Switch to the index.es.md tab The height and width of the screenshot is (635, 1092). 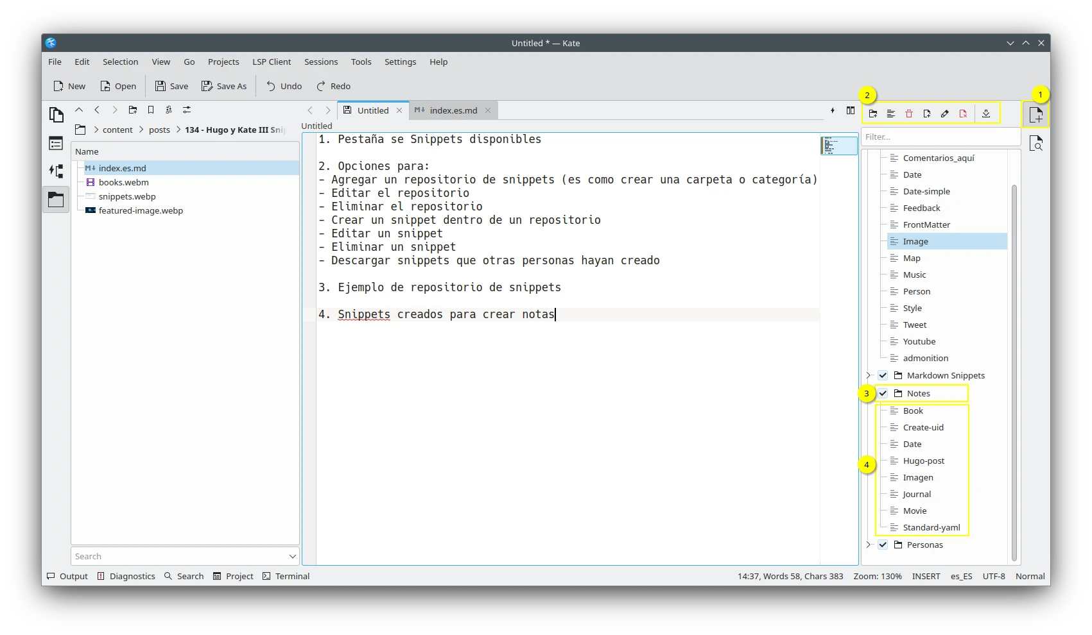(x=453, y=110)
